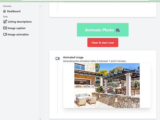
Task: Click the 'Generating the animation takes' note
Action: [95, 61]
